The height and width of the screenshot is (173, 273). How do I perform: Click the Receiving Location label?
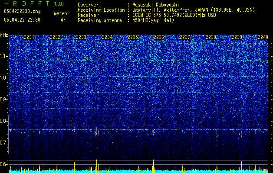click(101, 10)
